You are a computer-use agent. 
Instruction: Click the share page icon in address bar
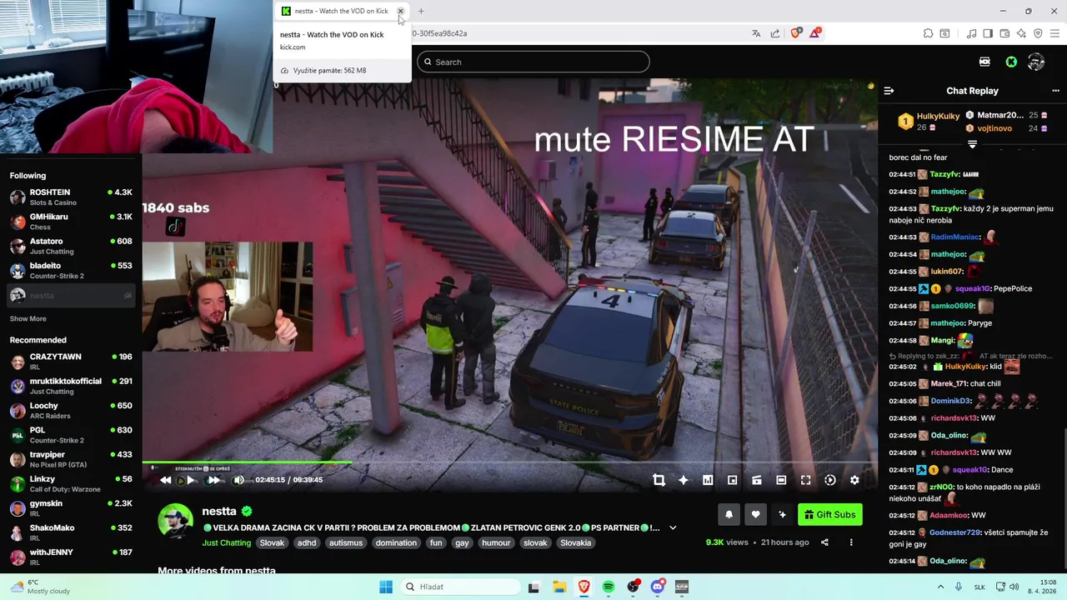tap(775, 33)
